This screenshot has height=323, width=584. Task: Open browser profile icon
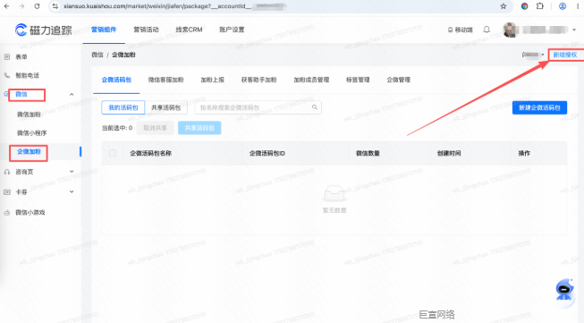tap(563, 6)
